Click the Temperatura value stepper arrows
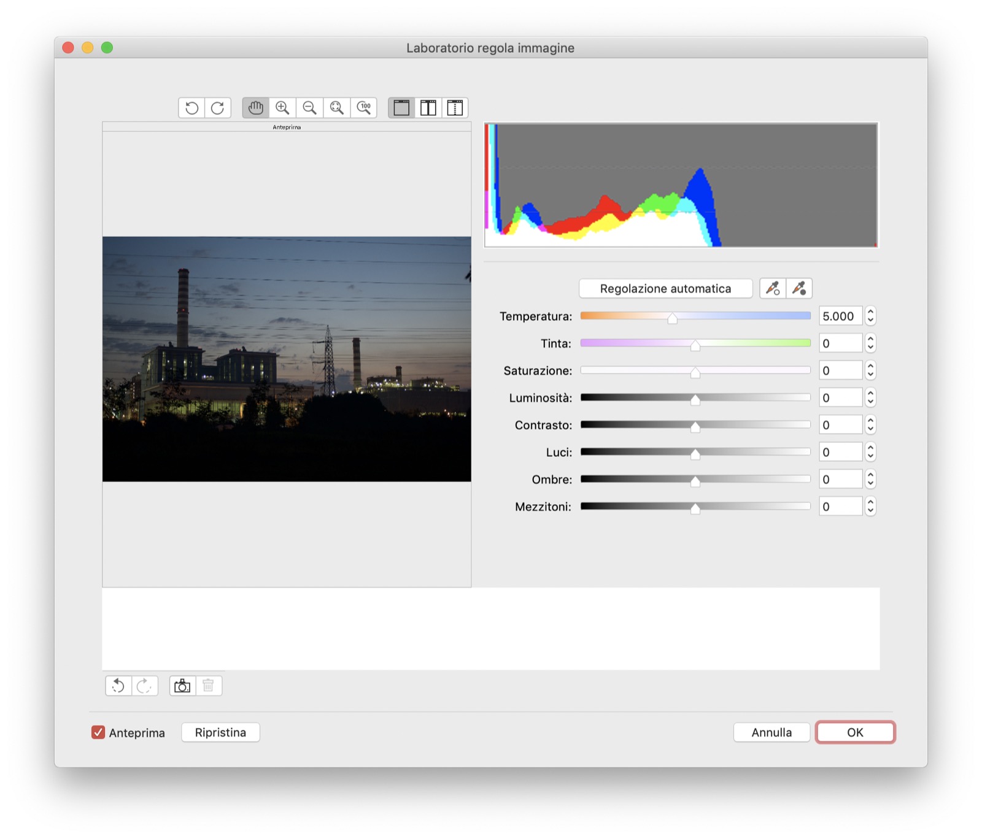The image size is (982, 839). point(870,316)
